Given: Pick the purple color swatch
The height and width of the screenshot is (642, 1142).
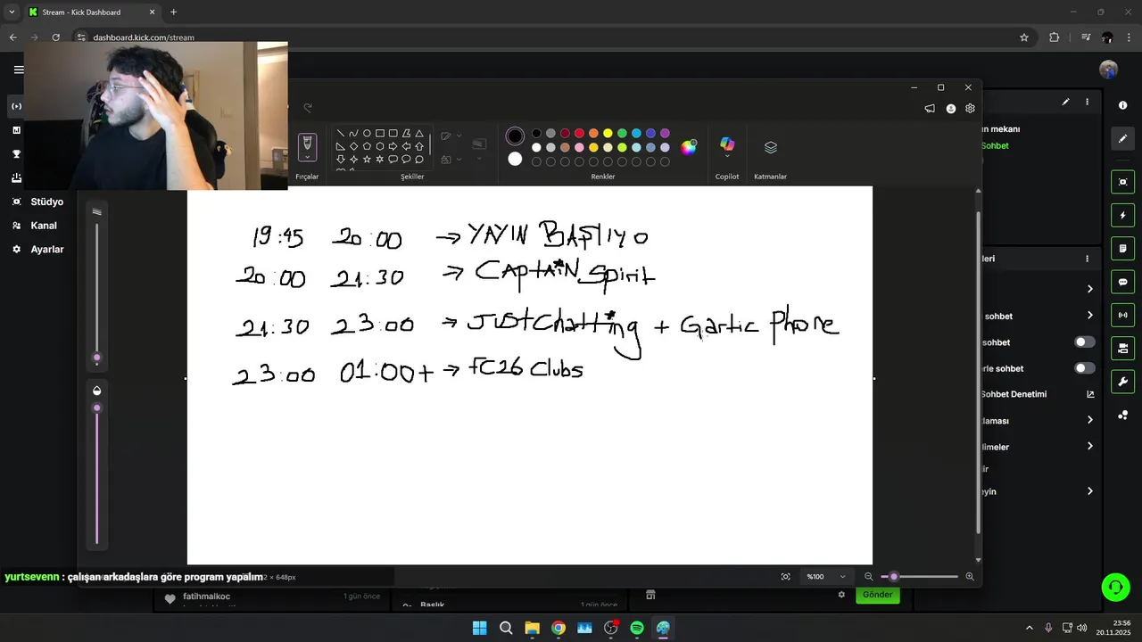Looking at the screenshot, I should click(x=665, y=134).
